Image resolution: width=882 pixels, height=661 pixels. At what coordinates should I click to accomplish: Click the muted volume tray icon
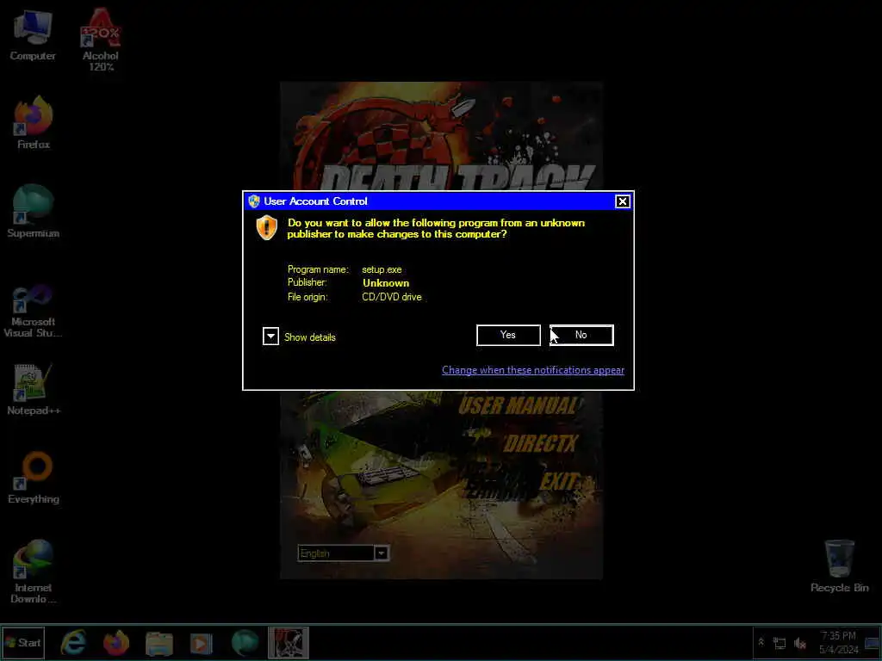(799, 643)
